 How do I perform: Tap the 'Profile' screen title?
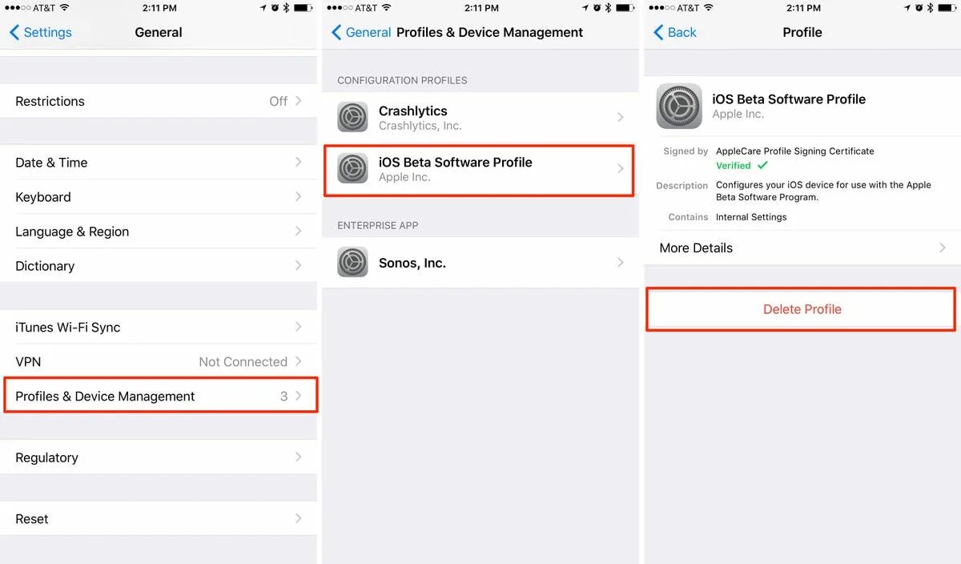[x=802, y=32]
